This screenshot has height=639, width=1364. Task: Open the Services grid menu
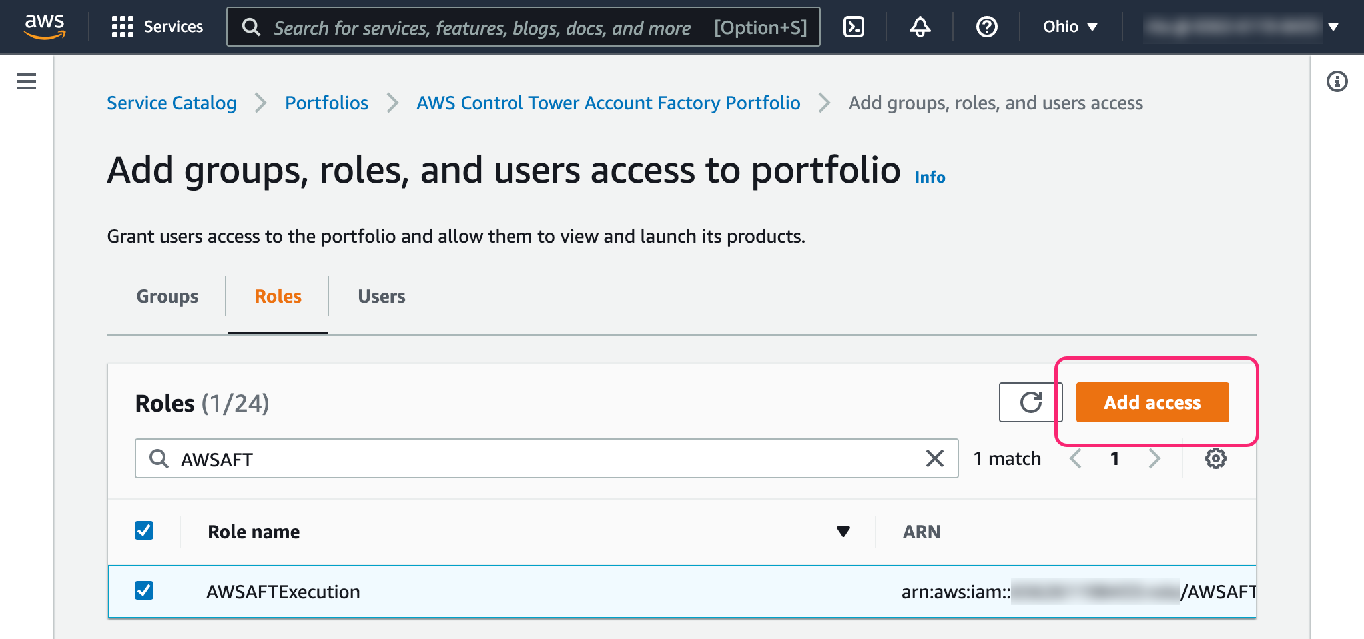point(157,27)
